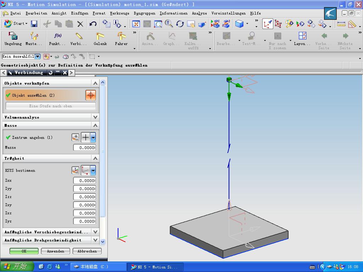Select the Gelenk joint tool

tap(100, 39)
